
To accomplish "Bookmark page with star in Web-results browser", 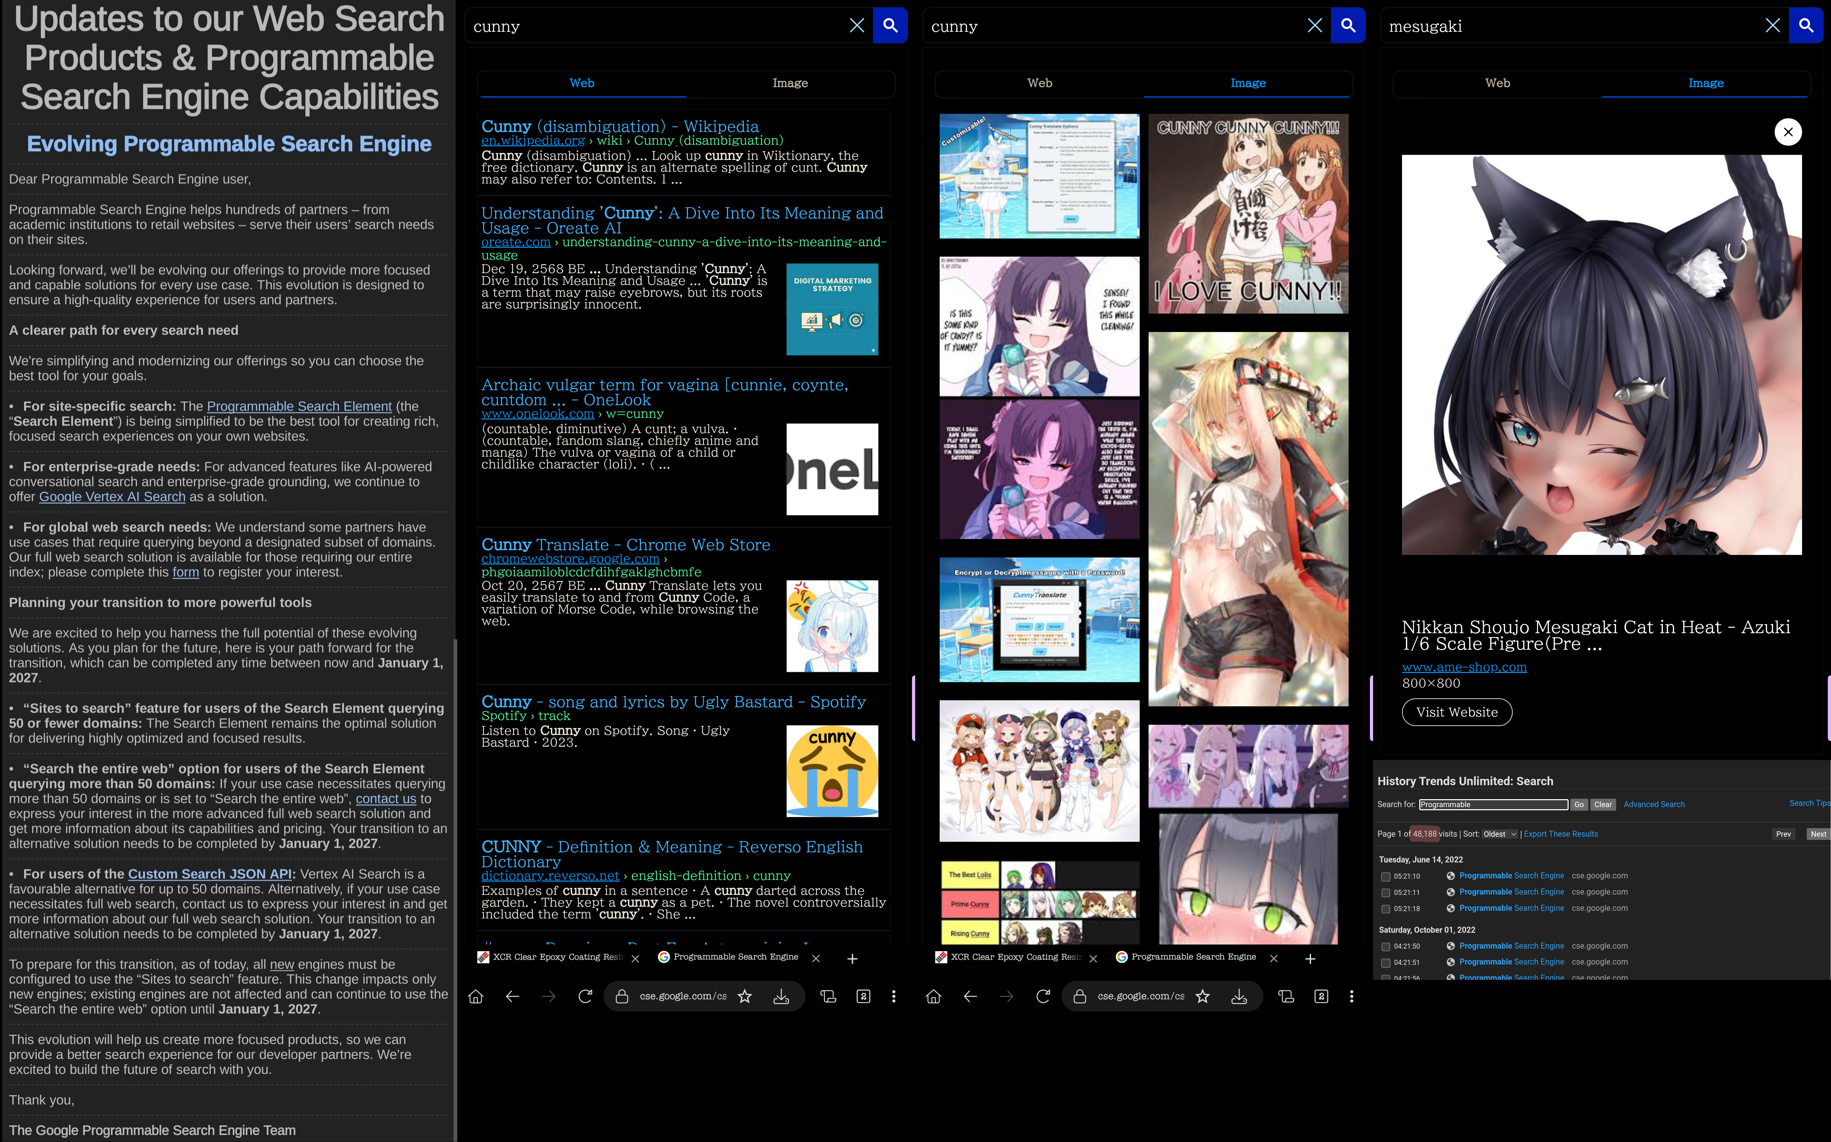I will pyautogui.click(x=744, y=996).
